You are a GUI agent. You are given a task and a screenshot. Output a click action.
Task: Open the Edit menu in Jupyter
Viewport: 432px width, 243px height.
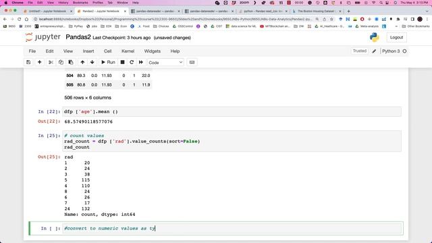point(49,51)
